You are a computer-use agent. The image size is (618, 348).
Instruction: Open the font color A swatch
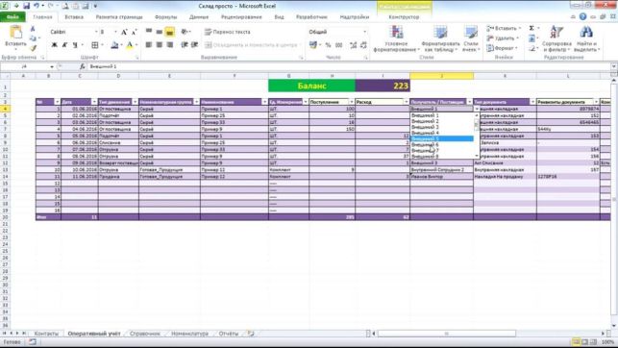click(x=130, y=45)
